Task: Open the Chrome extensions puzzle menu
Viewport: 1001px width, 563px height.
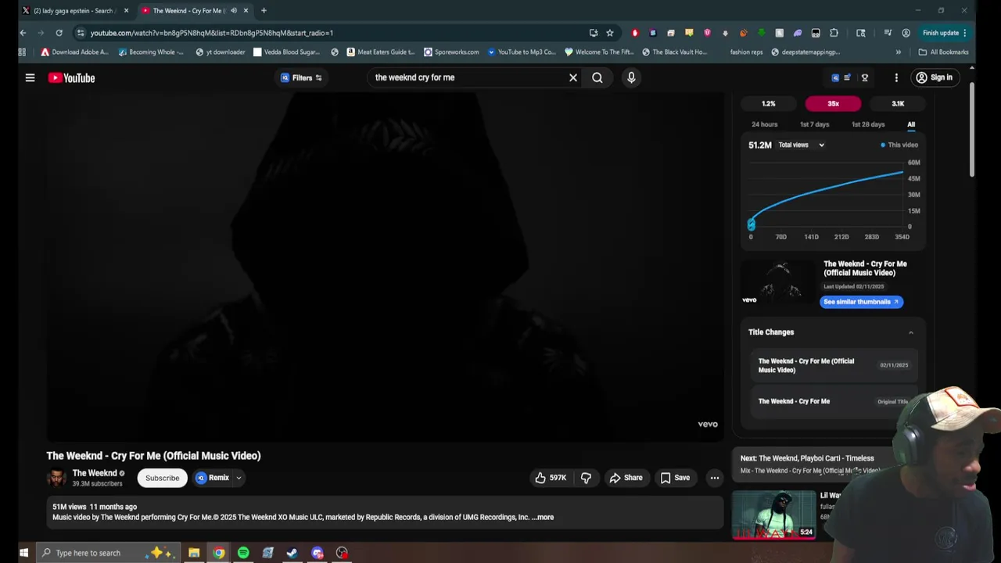Action: pos(834,33)
